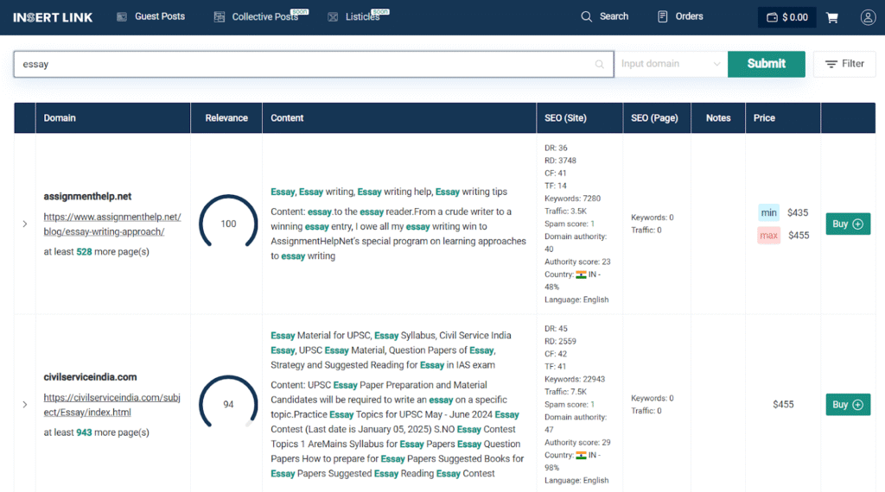Buy the assignmenthelp.net placement
885x492 pixels.
click(848, 224)
